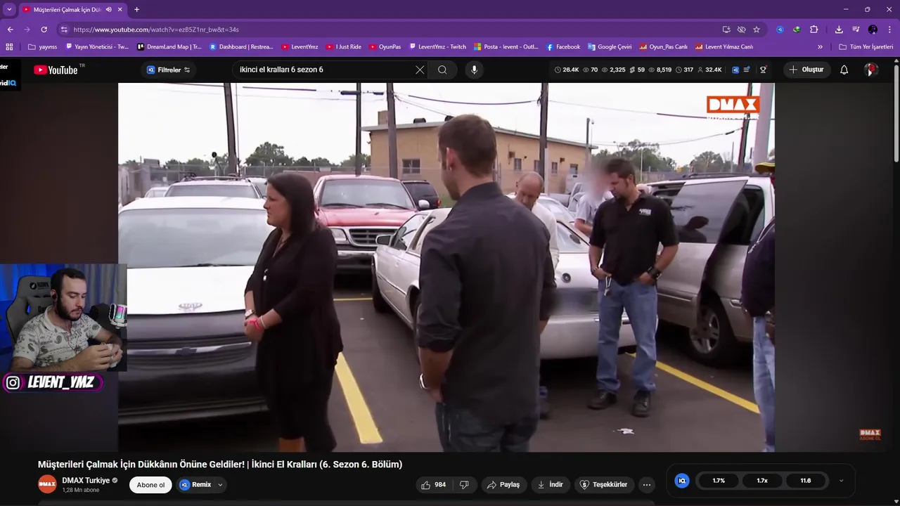This screenshot has height=506, width=900.
Task: Dislike the video with thumbs down
Action: (x=464, y=484)
